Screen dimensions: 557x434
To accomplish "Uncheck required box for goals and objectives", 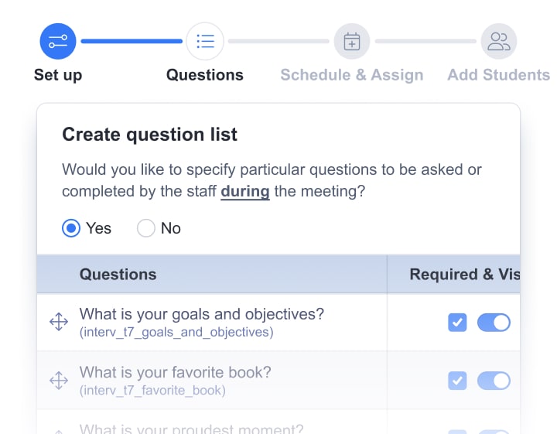I will (457, 323).
